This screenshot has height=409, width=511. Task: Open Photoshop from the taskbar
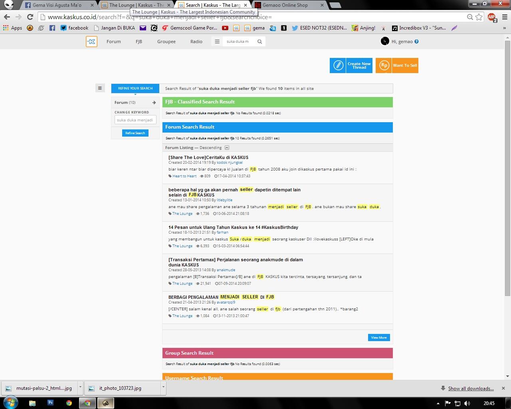(50, 403)
